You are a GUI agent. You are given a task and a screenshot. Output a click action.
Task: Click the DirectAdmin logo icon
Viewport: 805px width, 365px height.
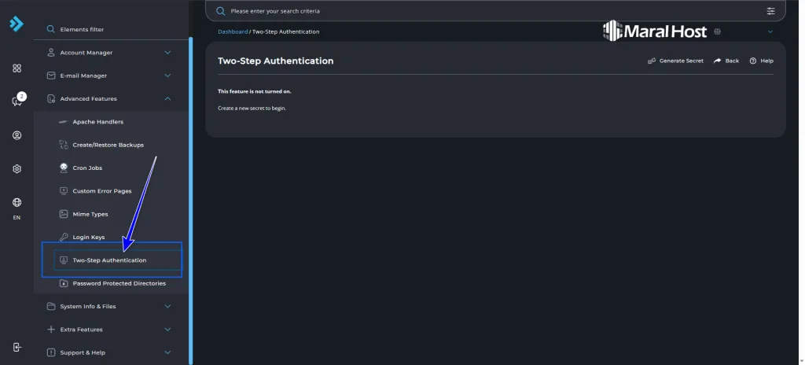17,23
